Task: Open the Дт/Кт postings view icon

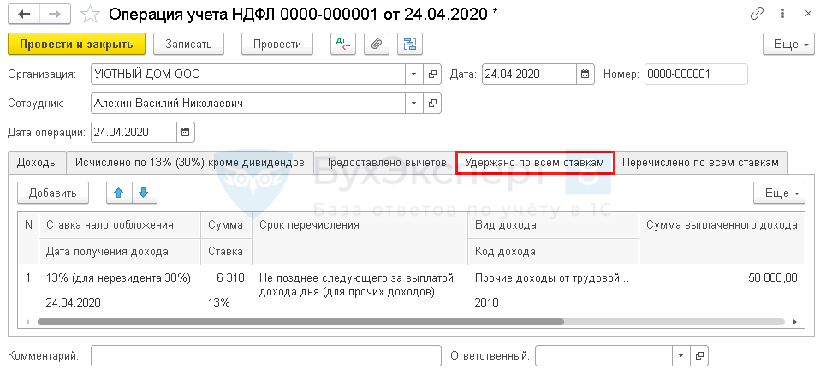Action: tap(344, 44)
